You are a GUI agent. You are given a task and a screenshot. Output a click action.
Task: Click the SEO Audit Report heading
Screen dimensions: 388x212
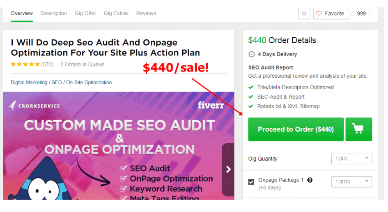pyautogui.click(x=271, y=68)
